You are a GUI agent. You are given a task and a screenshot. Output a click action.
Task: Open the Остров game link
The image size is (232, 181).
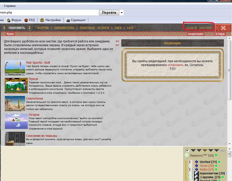(x=34, y=115)
